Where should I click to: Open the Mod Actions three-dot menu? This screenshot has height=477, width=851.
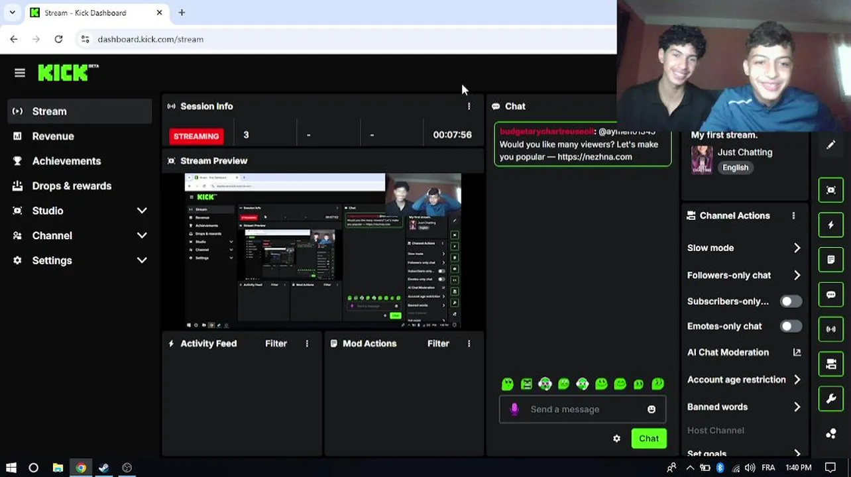coord(469,343)
